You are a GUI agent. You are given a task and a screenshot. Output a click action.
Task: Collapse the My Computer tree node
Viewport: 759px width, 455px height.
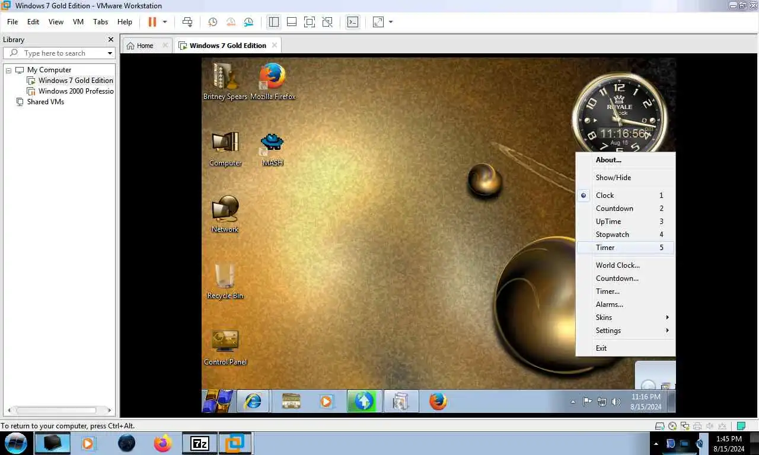click(x=9, y=70)
